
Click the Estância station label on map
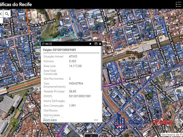132,53
